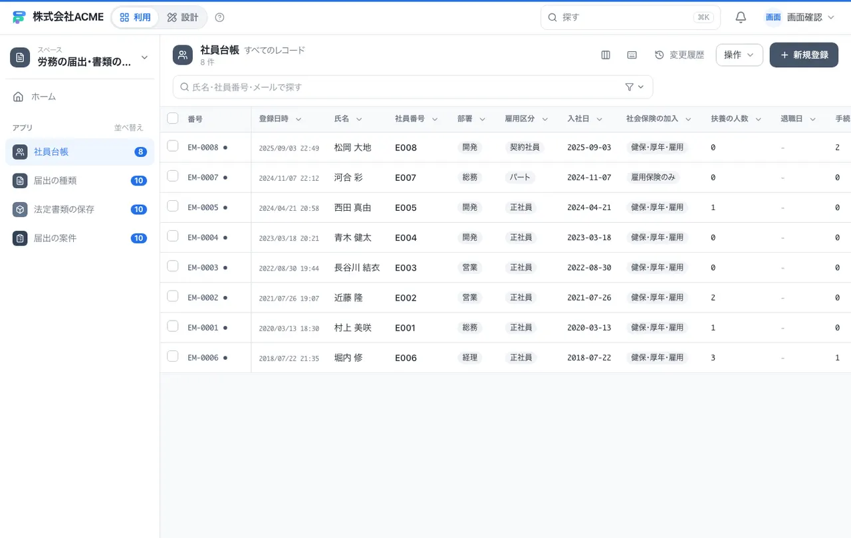Check the row EM-0008 checkbox

pyautogui.click(x=173, y=146)
